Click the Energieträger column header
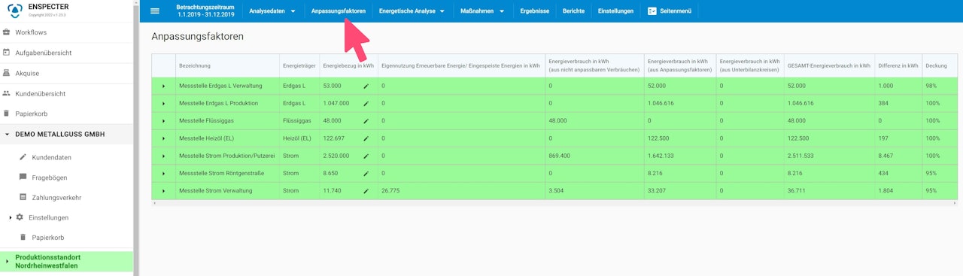This screenshot has height=276, width=963. [x=299, y=65]
